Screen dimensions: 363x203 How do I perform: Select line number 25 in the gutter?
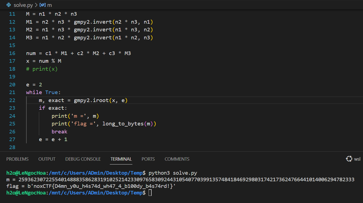coord(12,124)
